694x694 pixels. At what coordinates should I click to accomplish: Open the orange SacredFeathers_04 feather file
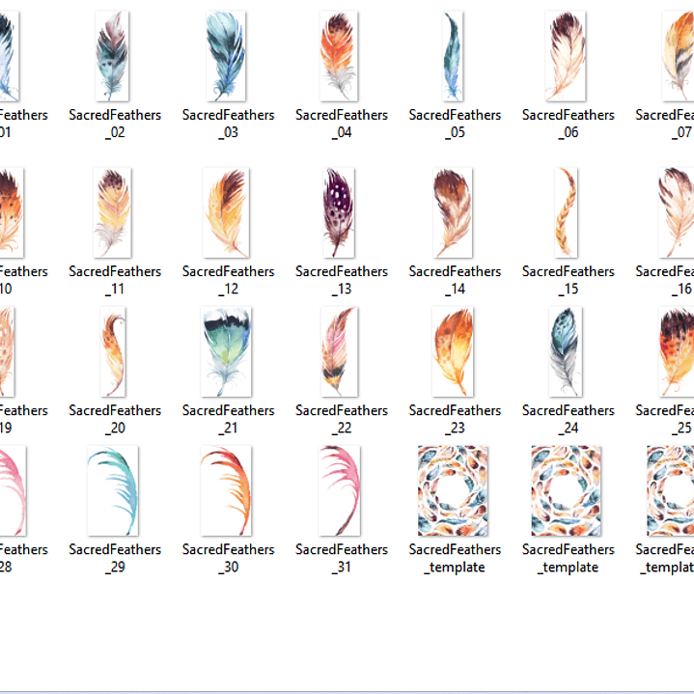340,56
